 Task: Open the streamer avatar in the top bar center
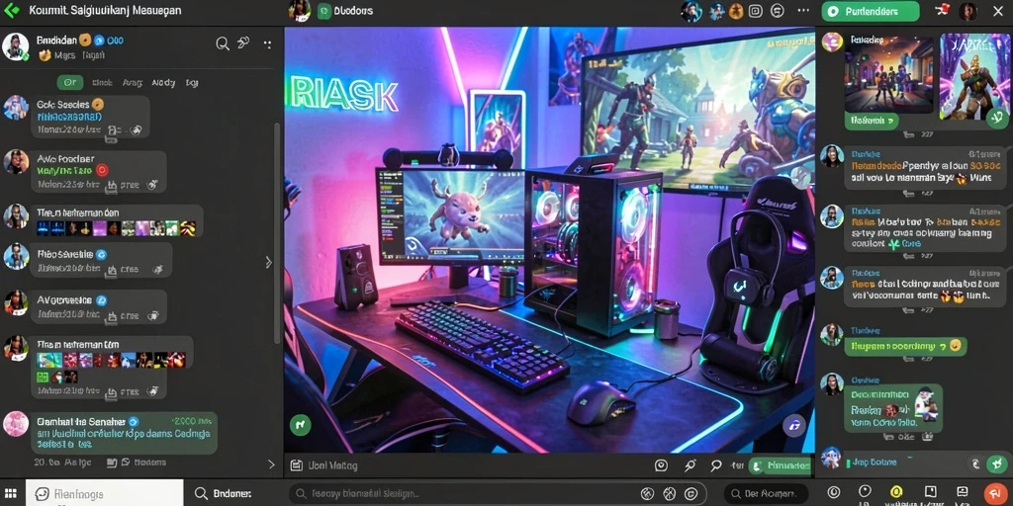[299, 11]
